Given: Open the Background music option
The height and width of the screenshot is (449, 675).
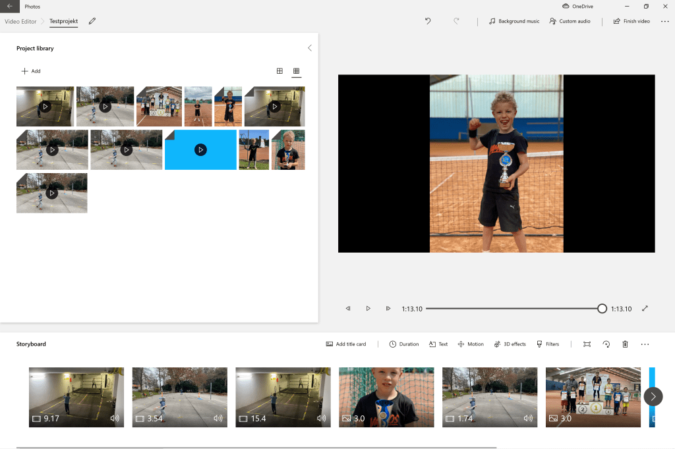Looking at the screenshot, I should (x=514, y=21).
